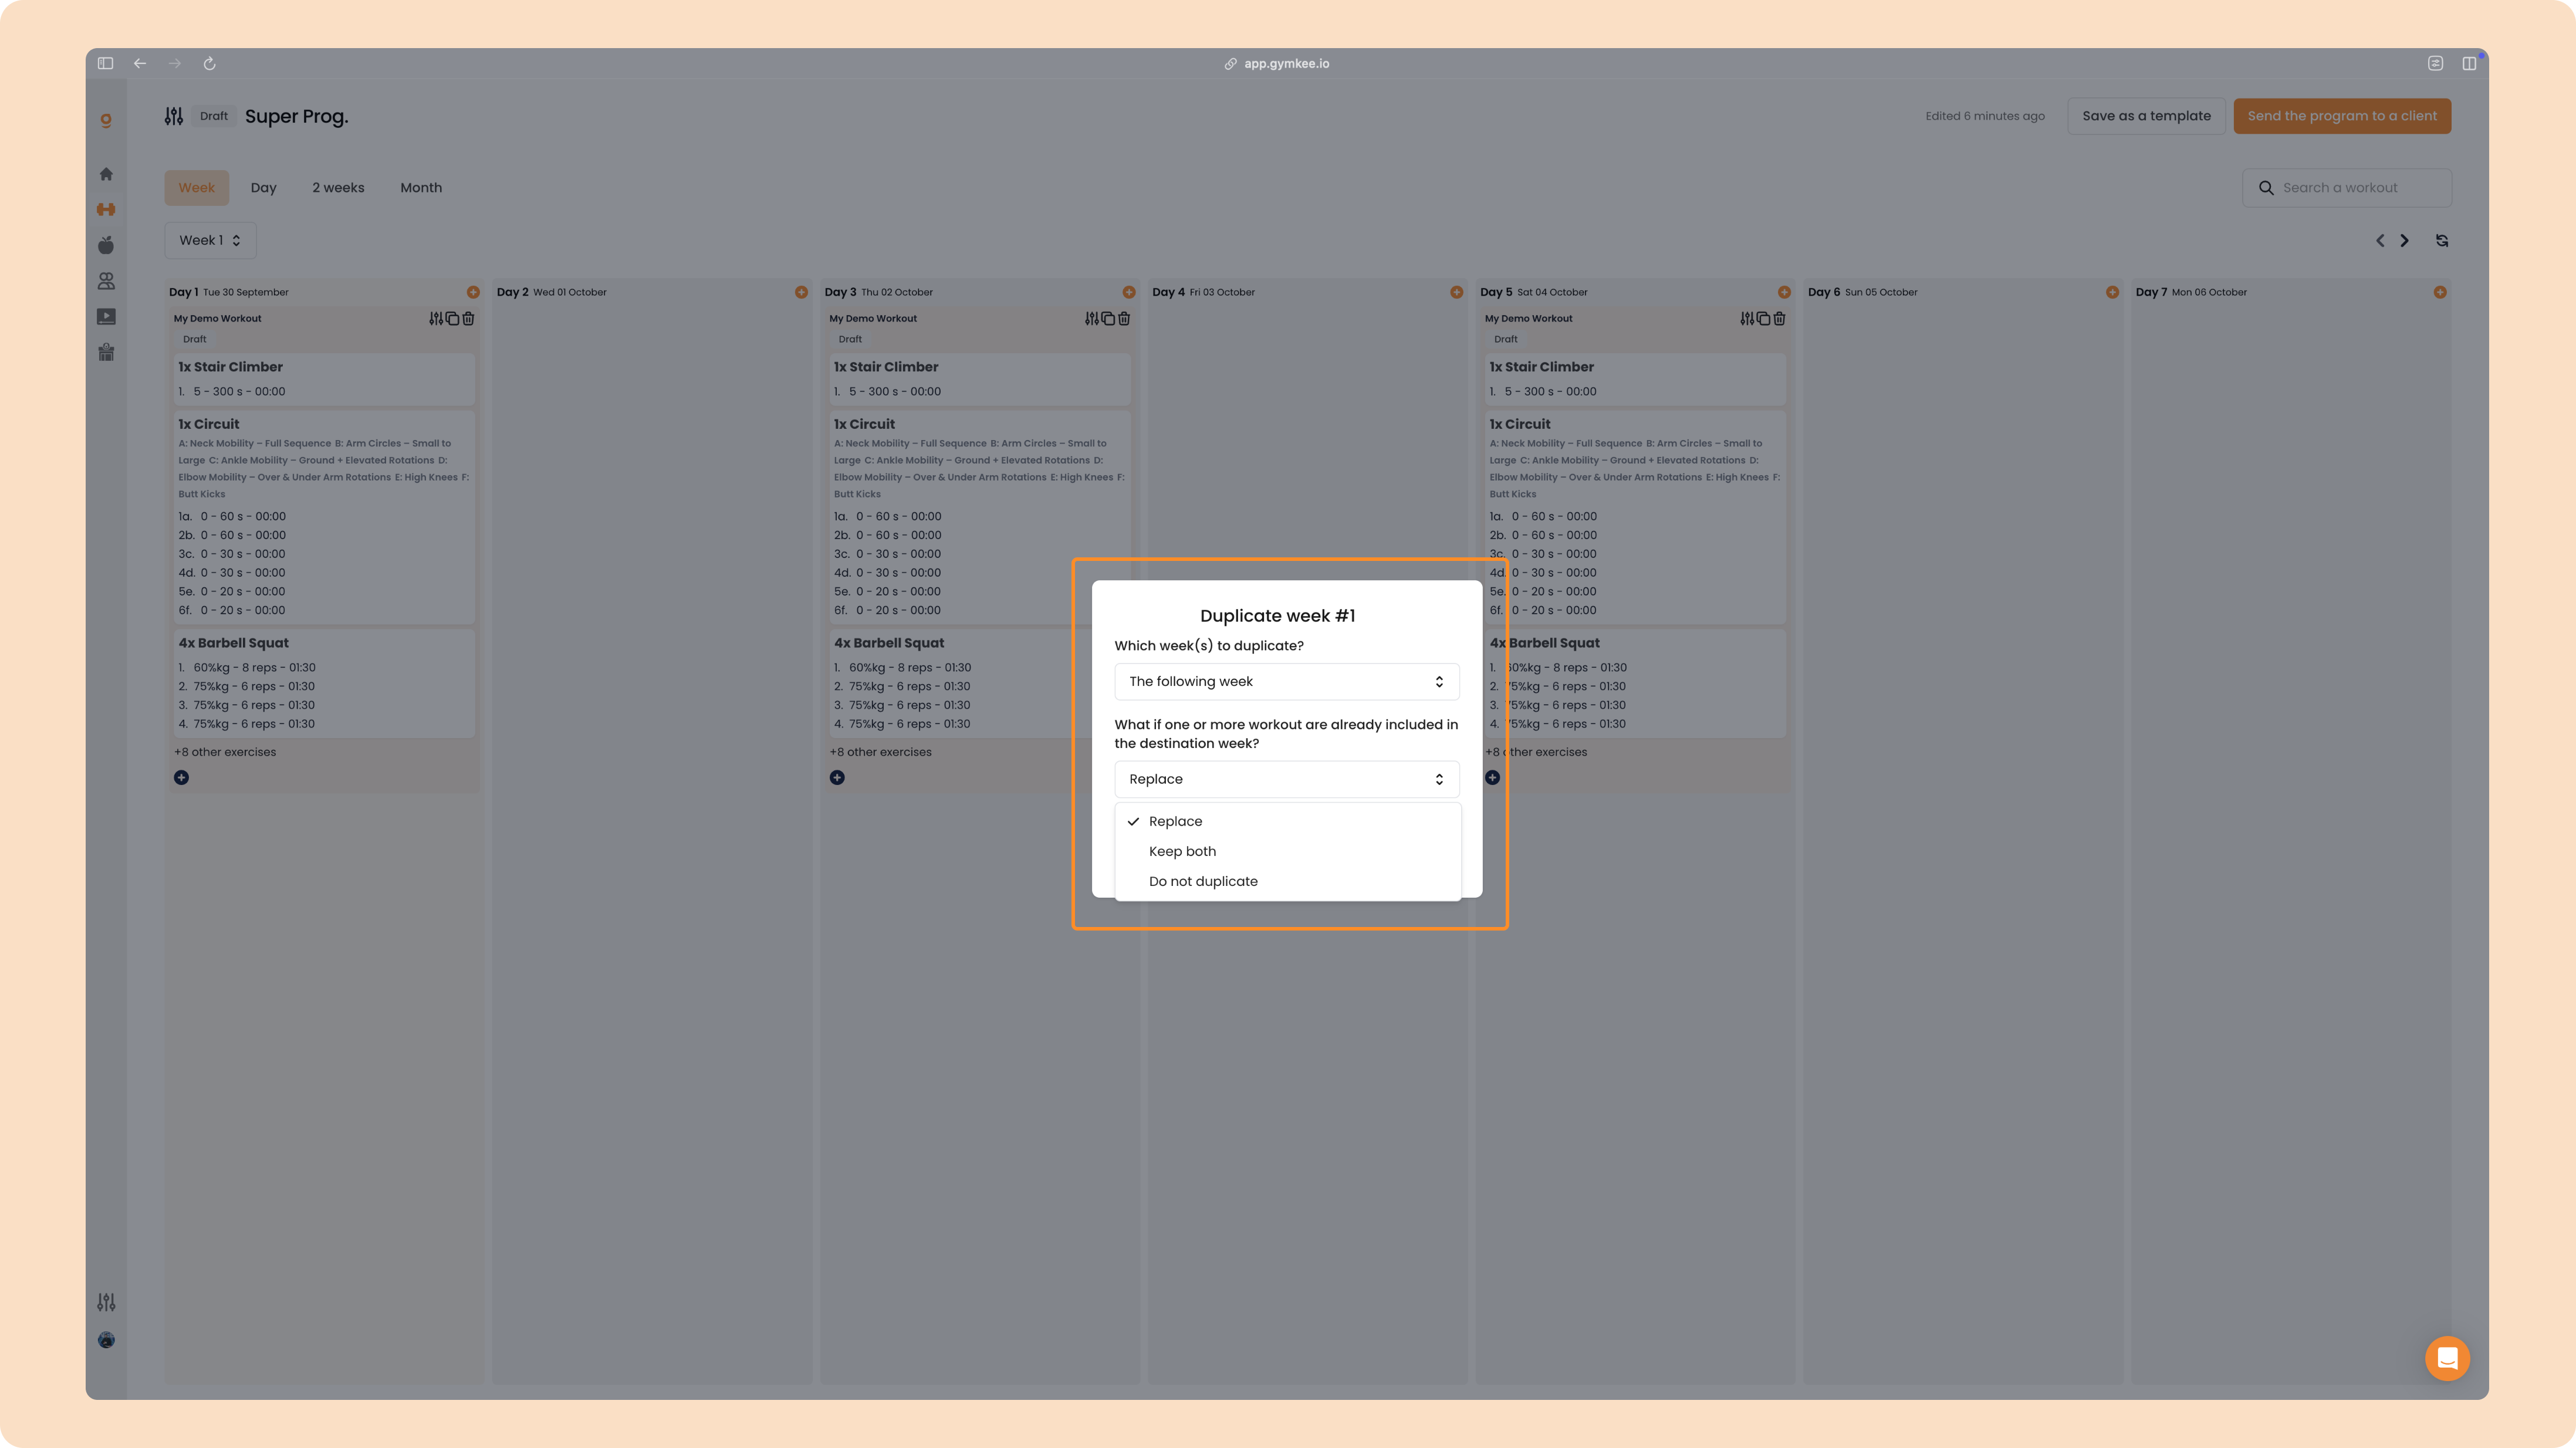Open settings sliders at sidebar bottom

[106, 1302]
